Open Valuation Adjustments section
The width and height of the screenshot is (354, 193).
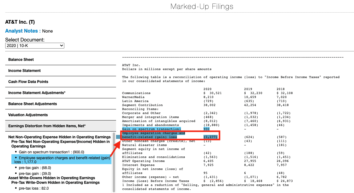pos(61,115)
